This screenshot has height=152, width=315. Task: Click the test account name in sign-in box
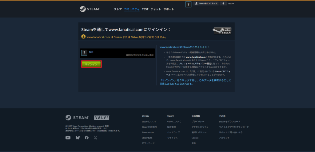pyautogui.click(x=91, y=52)
